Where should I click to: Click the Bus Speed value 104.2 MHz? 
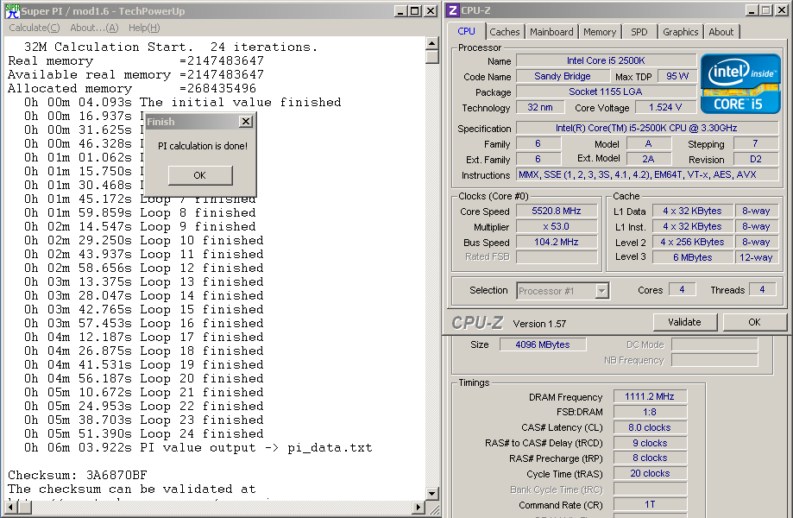click(557, 243)
